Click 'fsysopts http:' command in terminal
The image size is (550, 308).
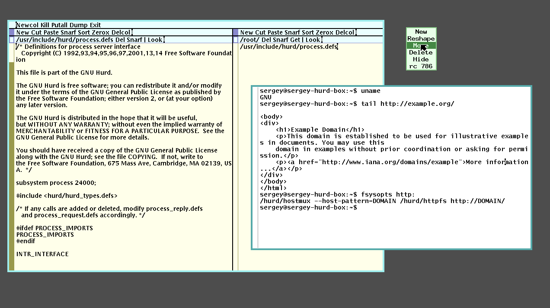click(x=388, y=194)
